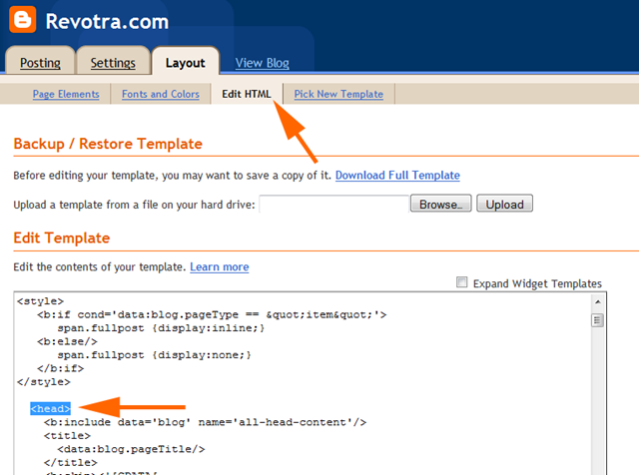639x475 pixels.
Task: Click the Revotra.com blog title
Action: click(x=107, y=21)
